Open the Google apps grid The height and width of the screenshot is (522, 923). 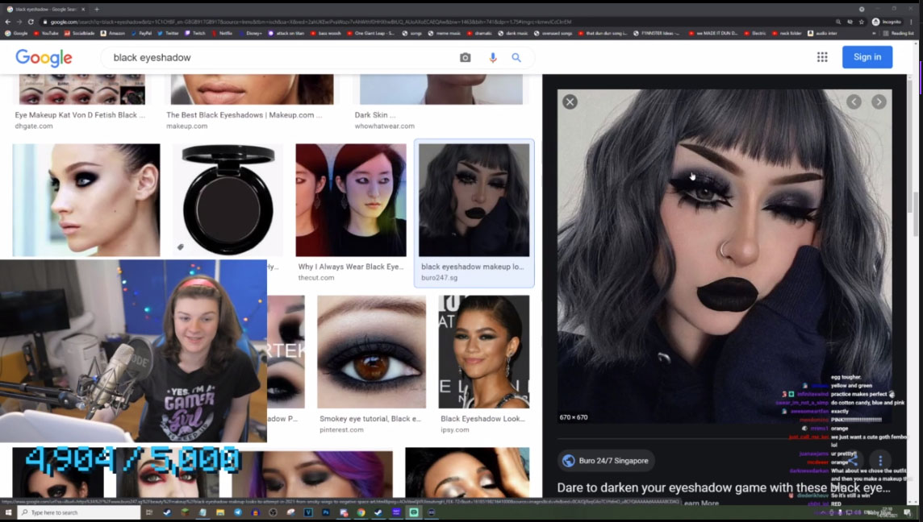822,57
